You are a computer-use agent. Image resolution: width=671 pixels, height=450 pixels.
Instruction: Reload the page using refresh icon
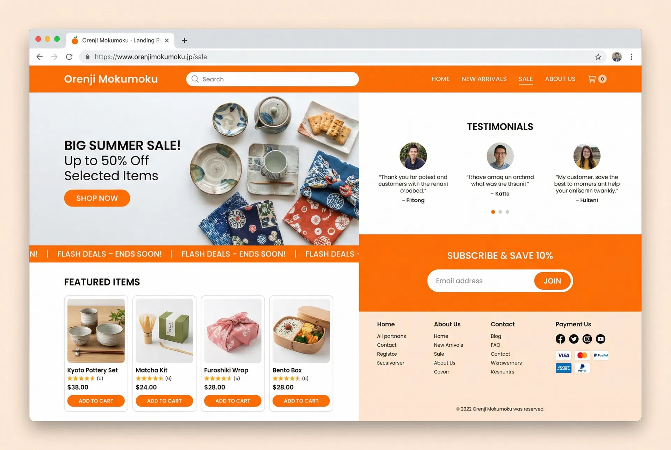pyautogui.click(x=69, y=57)
